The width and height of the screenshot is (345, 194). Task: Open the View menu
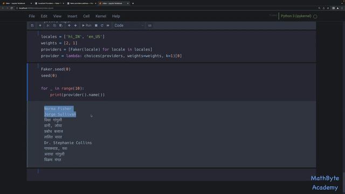(57, 16)
